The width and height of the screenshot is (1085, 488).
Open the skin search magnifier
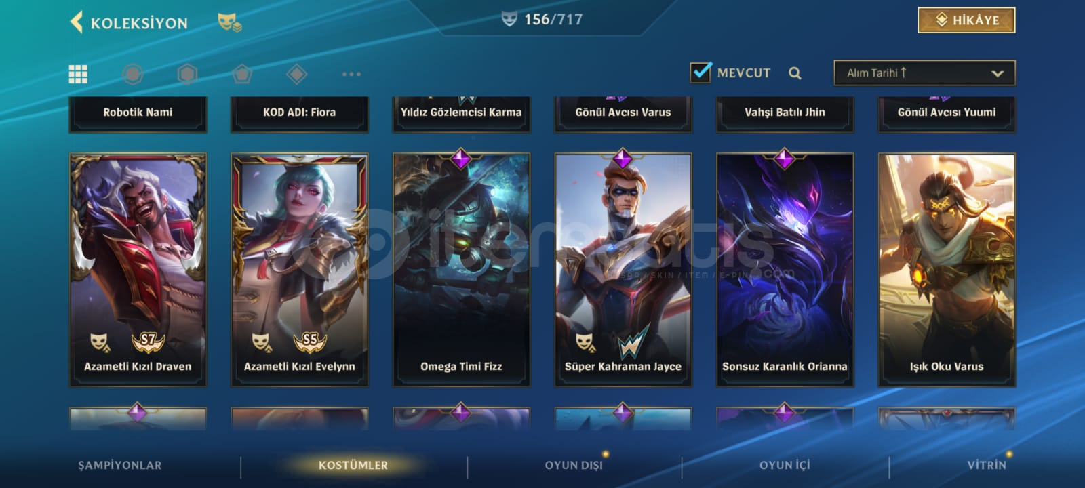[795, 73]
